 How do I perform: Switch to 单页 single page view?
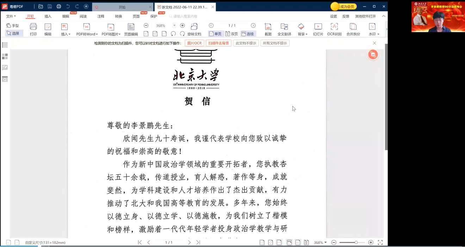pos(215,34)
